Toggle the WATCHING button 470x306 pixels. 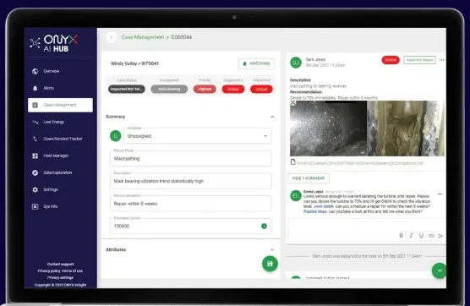coord(256,63)
